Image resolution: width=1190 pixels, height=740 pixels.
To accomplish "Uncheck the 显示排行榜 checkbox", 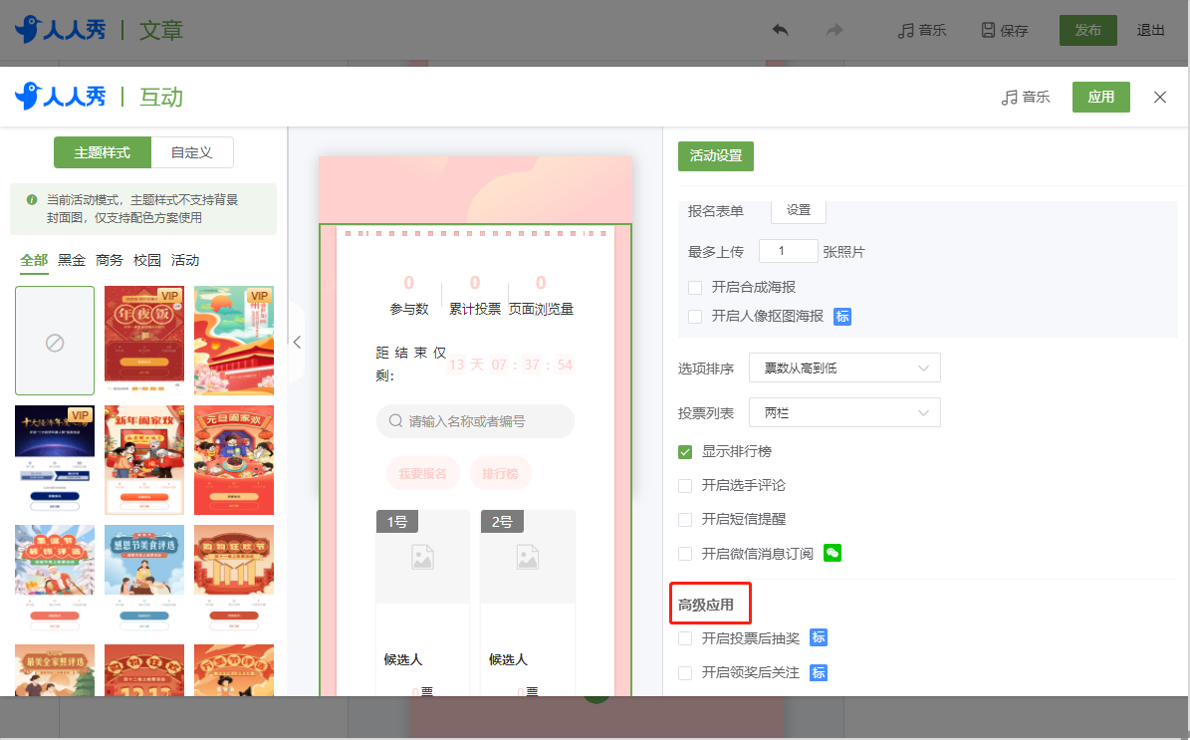I will [684, 452].
